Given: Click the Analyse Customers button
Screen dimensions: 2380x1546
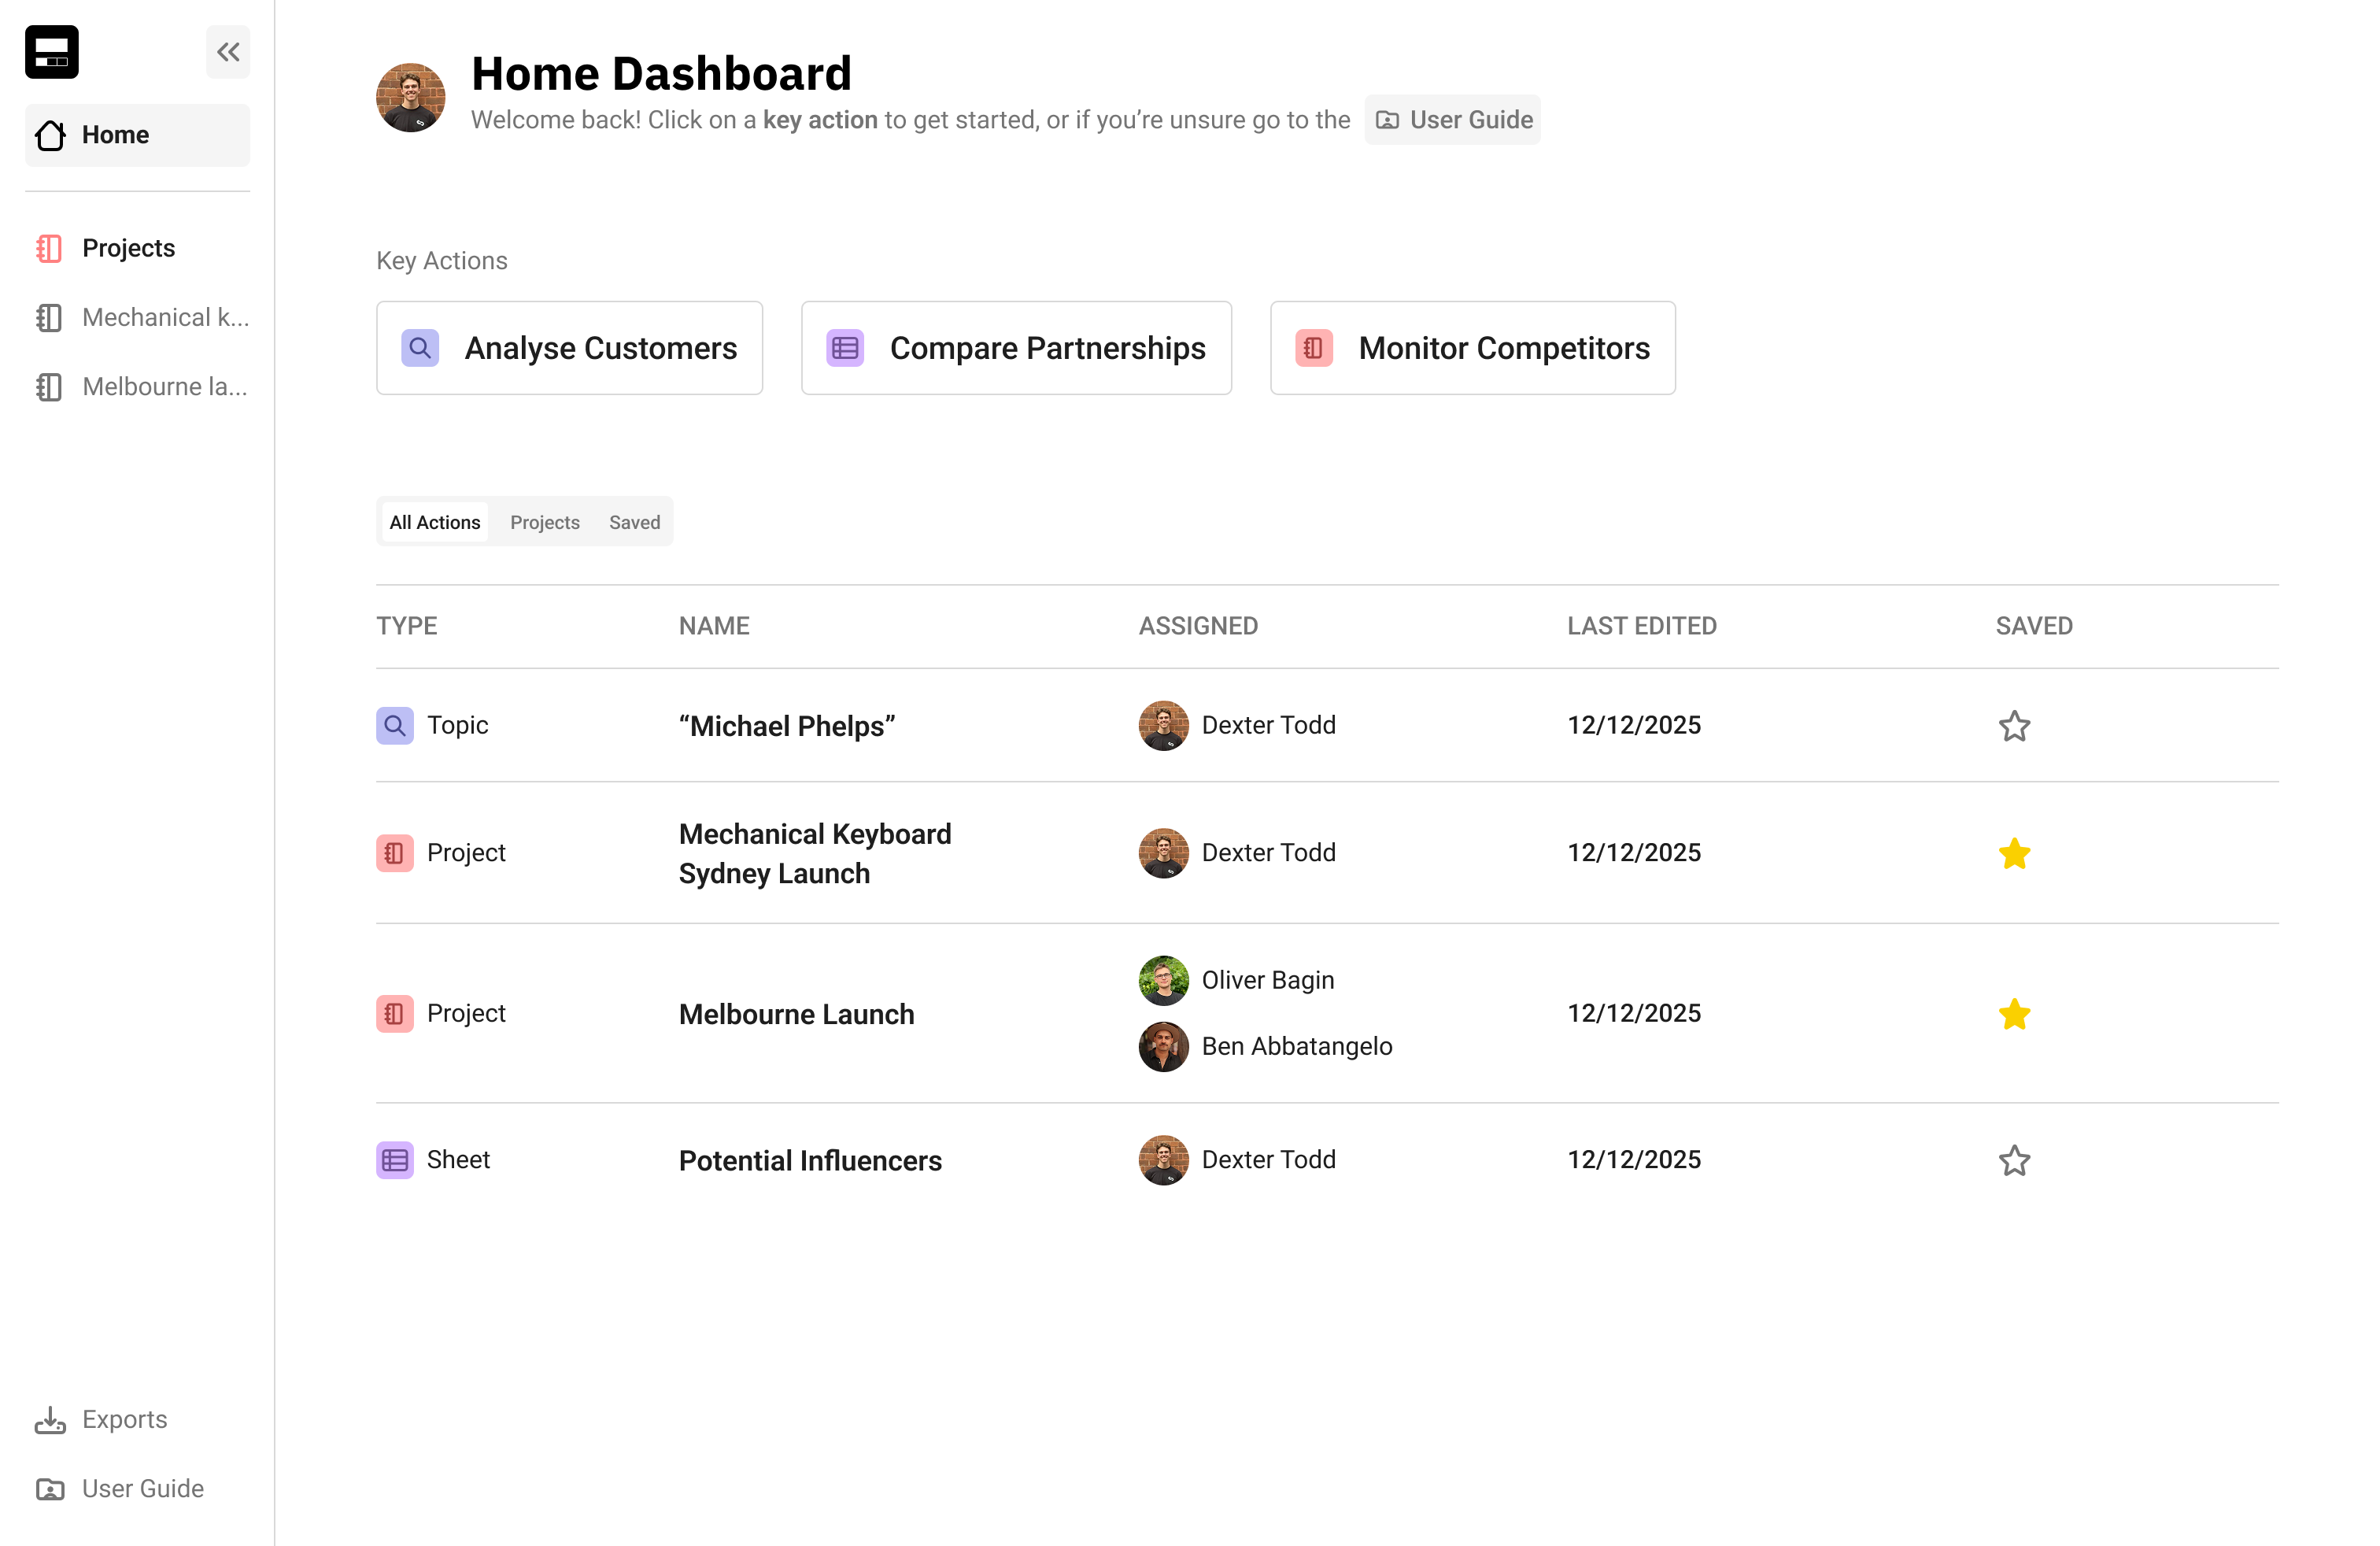Looking at the screenshot, I should [569, 348].
